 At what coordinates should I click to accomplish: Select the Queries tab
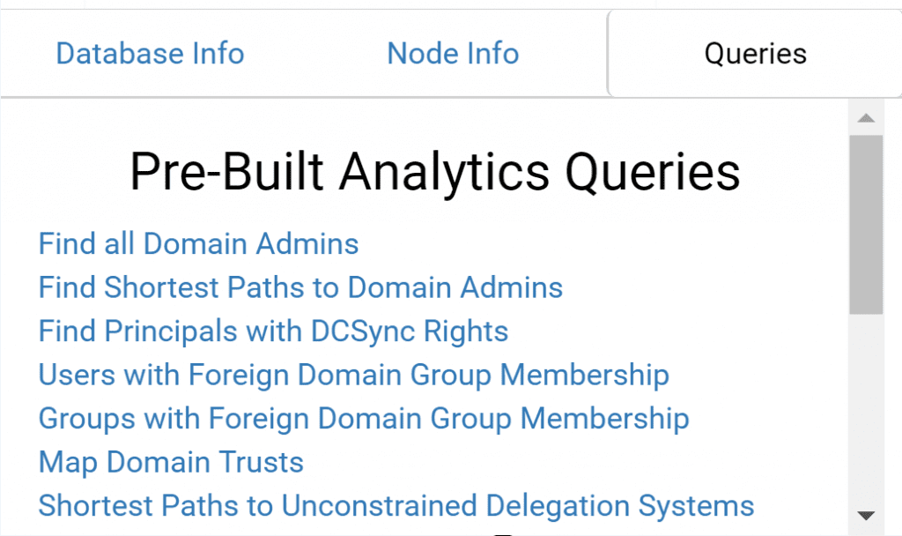point(755,54)
